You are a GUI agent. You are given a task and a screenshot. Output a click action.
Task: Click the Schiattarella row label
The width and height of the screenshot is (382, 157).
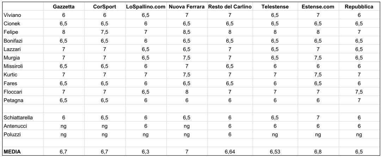(18, 118)
